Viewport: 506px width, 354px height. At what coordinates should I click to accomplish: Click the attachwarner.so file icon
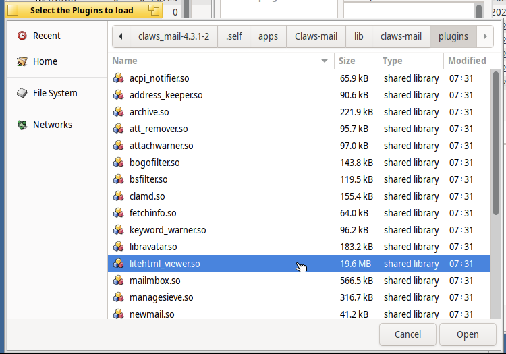(x=118, y=146)
